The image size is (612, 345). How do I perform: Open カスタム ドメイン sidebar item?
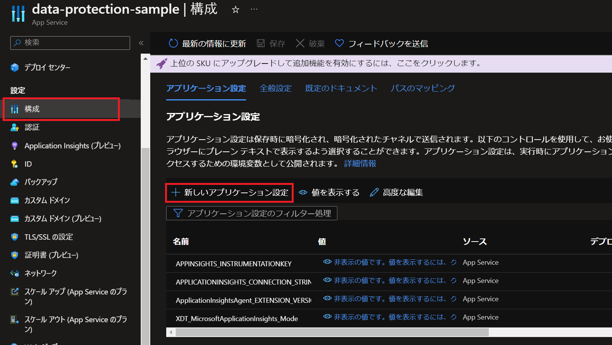point(47,200)
